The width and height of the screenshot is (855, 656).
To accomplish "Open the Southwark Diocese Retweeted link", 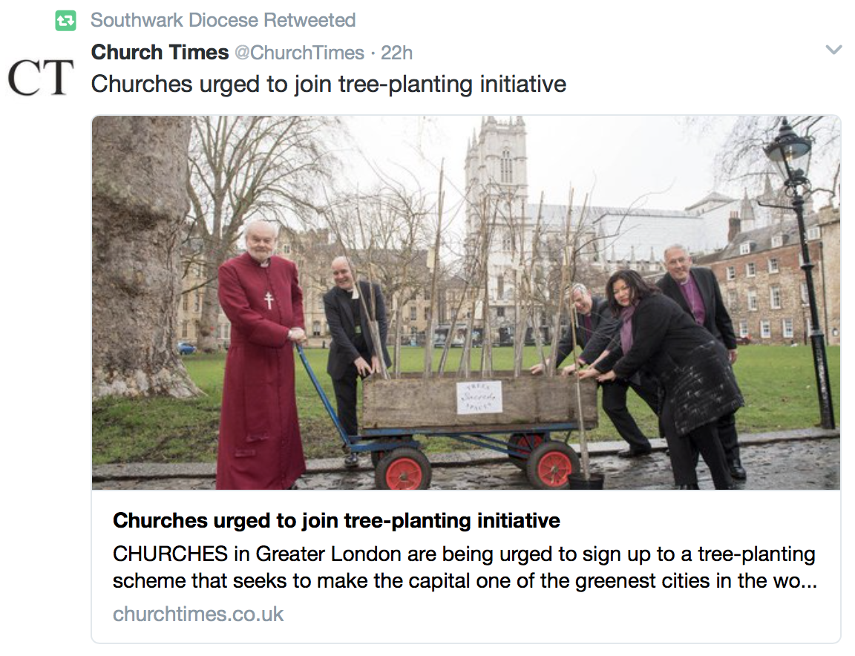I will coord(223,20).
